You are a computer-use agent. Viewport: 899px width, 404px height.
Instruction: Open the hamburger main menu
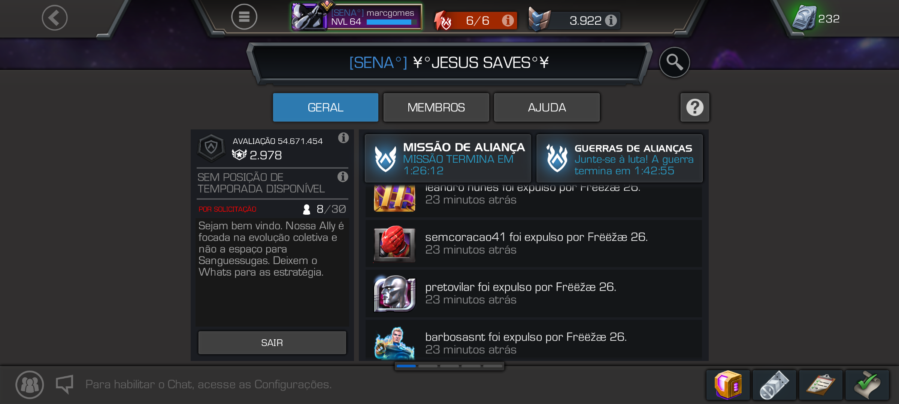[244, 17]
